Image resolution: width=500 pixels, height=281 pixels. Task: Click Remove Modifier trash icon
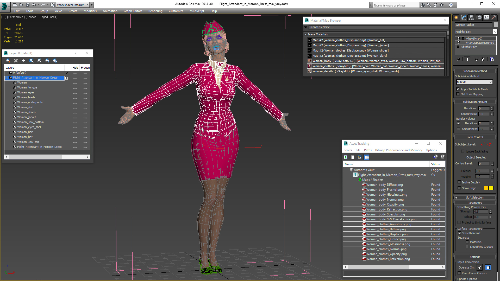coord(483,59)
